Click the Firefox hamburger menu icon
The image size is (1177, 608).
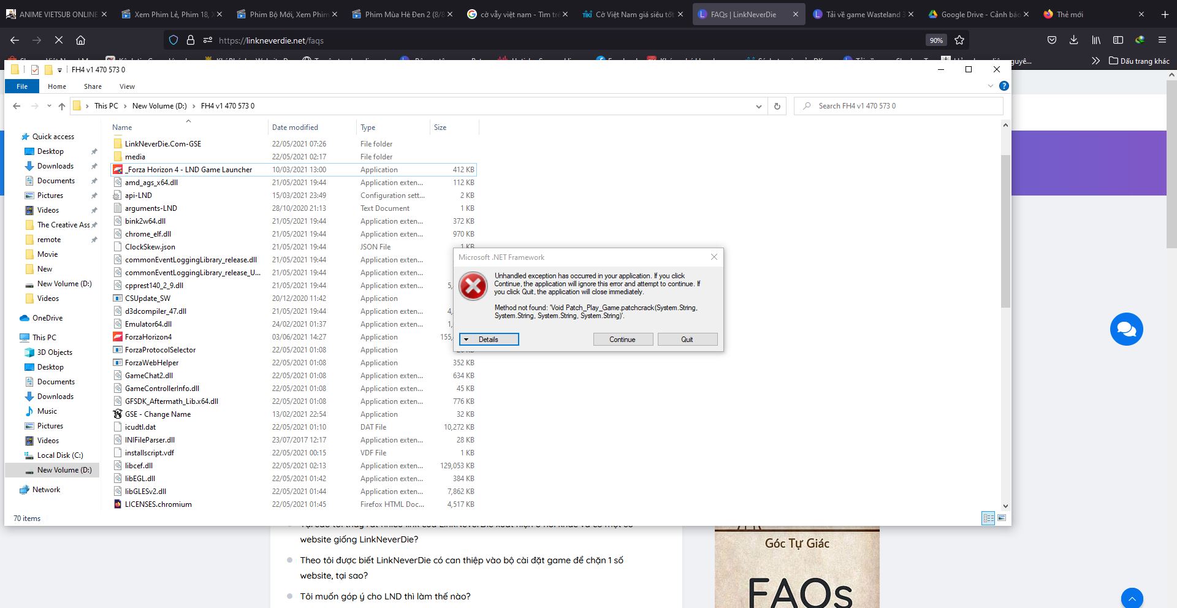point(1162,40)
